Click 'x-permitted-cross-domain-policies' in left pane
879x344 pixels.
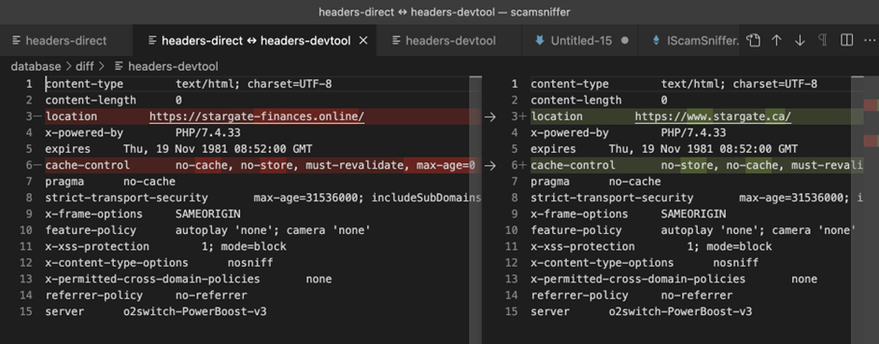(152, 279)
